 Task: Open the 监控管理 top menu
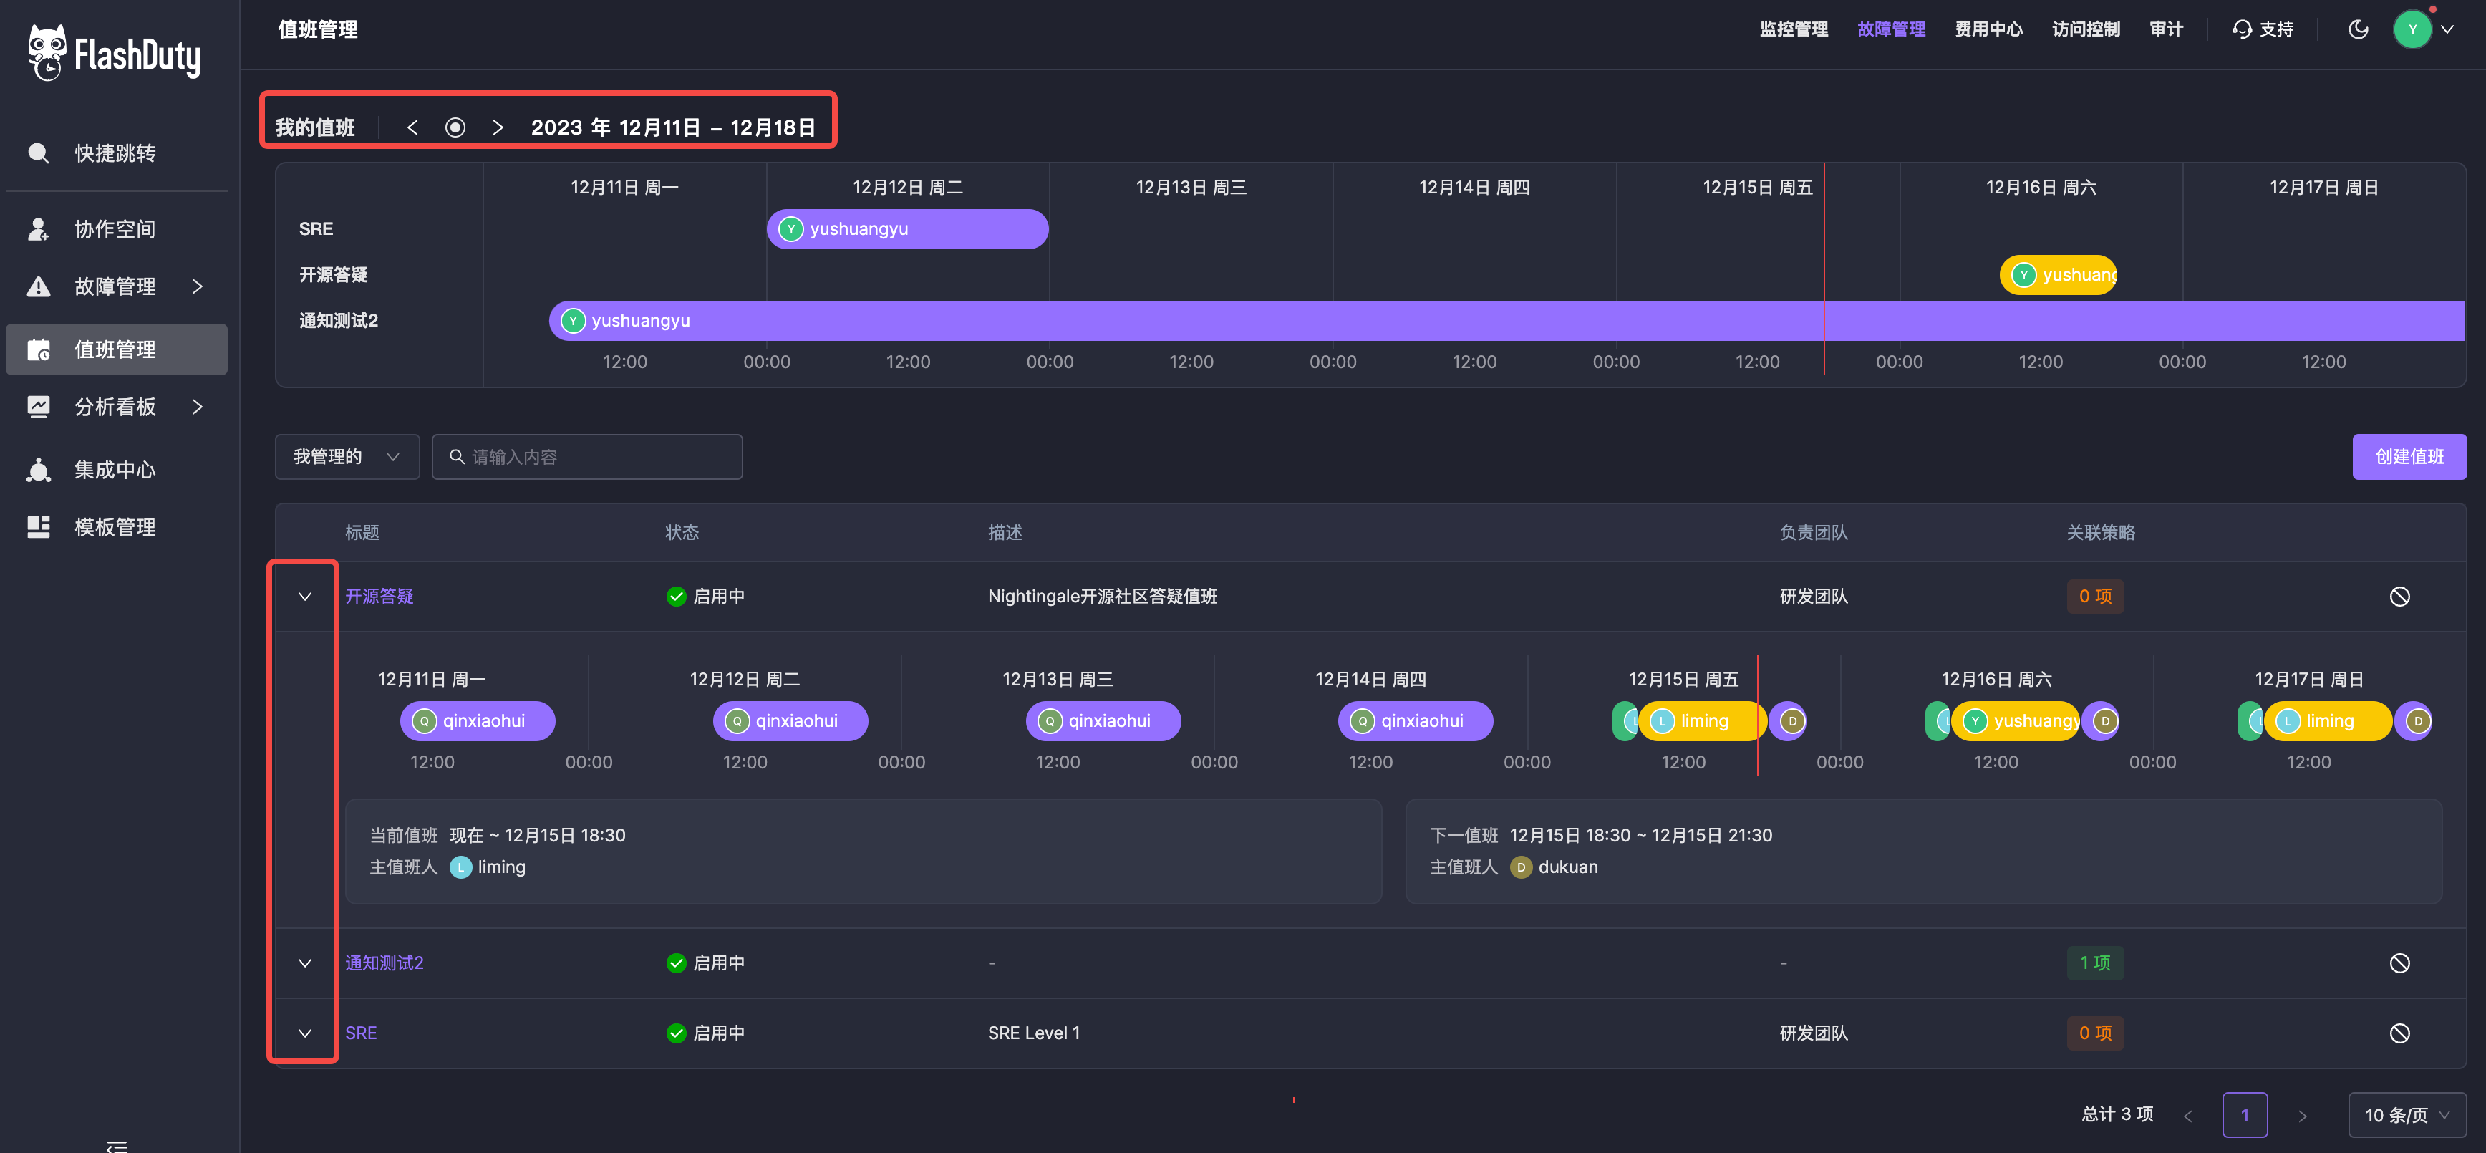(x=1793, y=29)
